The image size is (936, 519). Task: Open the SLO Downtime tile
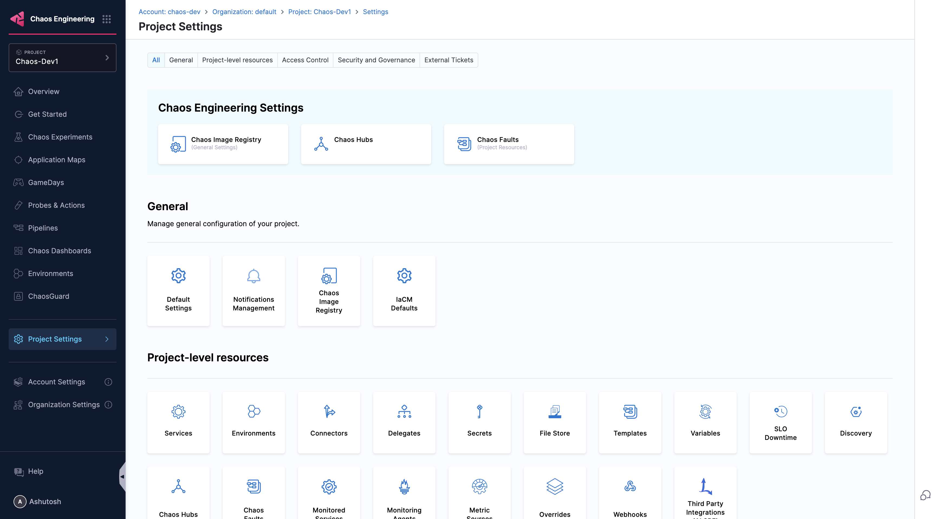780,422
